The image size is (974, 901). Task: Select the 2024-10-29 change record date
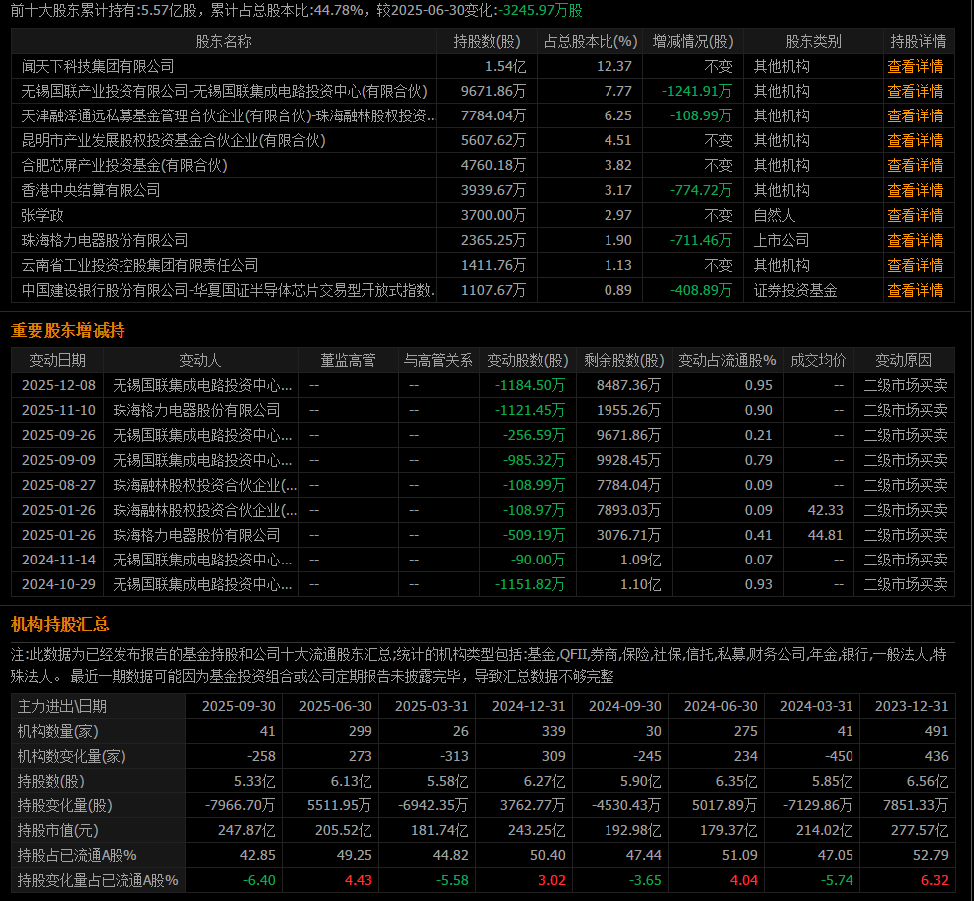[59, 584]
